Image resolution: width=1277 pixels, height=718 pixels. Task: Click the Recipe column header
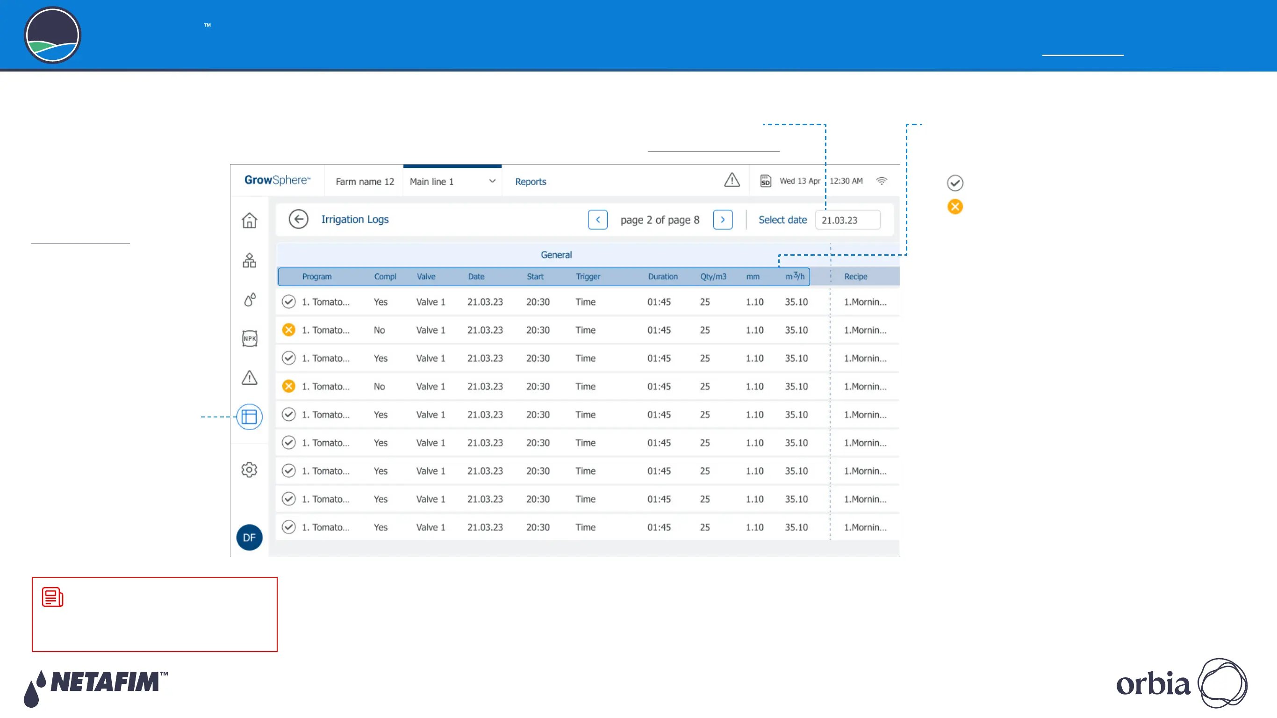click(856, 277)
